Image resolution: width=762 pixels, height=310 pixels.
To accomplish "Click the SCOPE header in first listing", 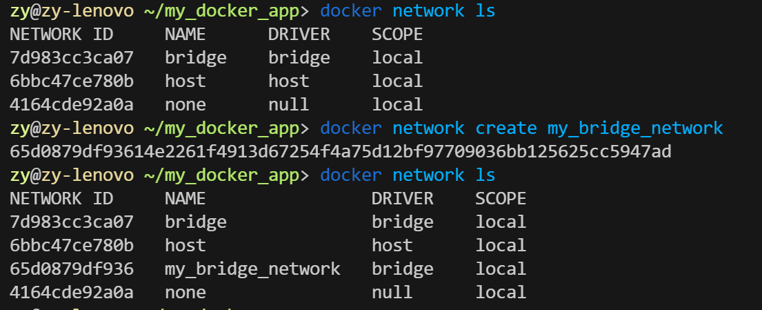I will [x=397, y=34].
